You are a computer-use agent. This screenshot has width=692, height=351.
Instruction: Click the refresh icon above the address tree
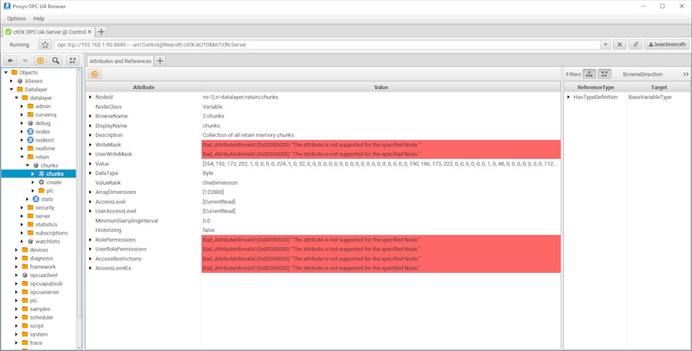point(40,61)
